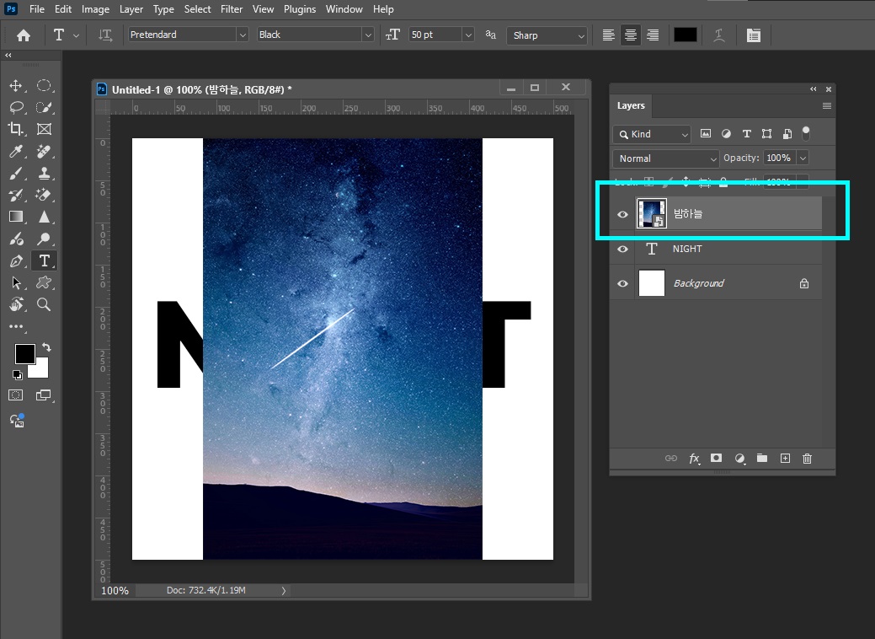The height and width of the screenshot is (639, 875).
Task: Select the Dodge tool
Action: click(44, 239)
